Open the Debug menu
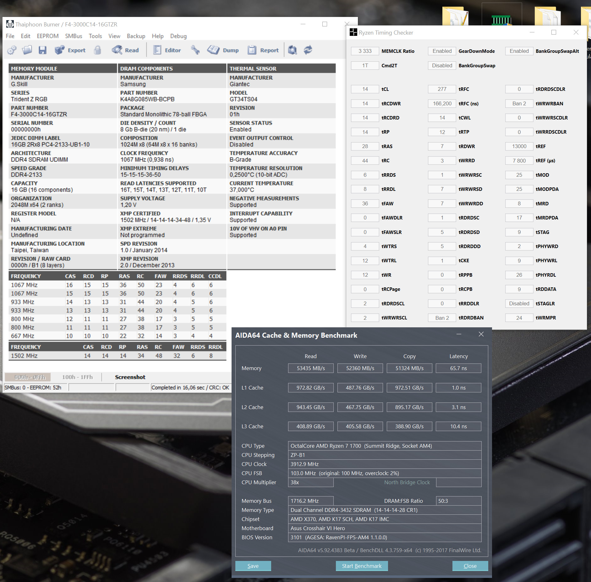Viewport: 591px width, 582px height. [x=178, y=36]
